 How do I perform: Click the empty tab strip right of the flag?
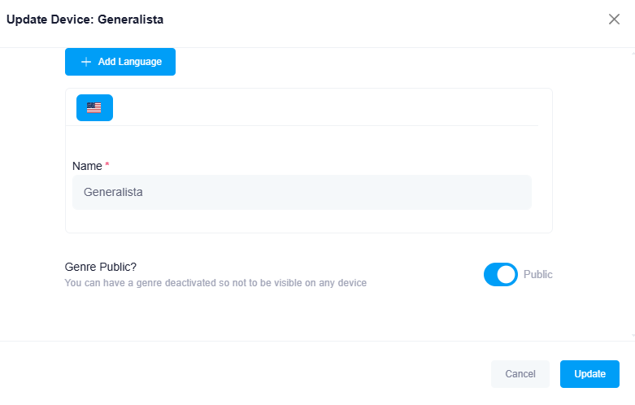pos(325,107)
